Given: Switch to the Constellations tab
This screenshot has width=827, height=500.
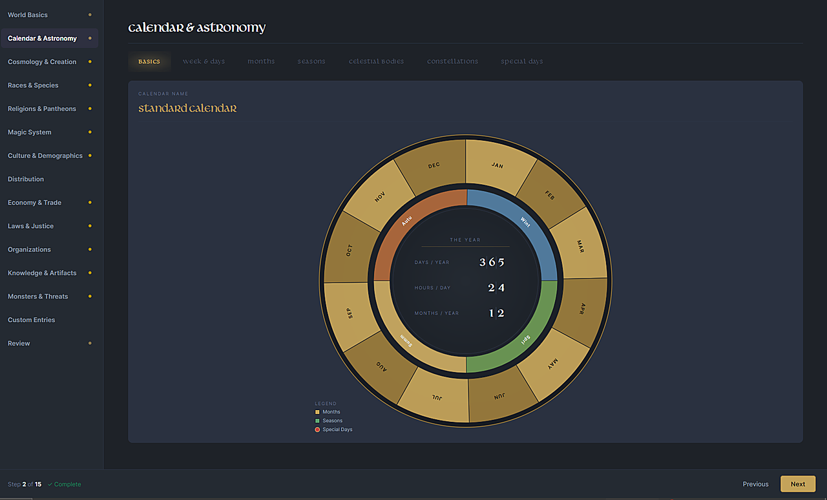Looking at the screenshot, I should pos(452,61).
